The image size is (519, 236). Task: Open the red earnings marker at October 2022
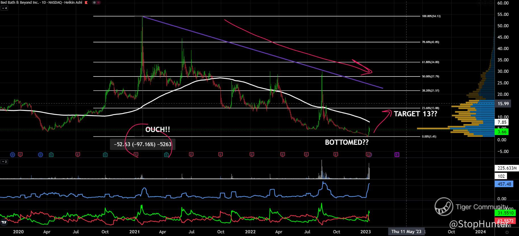pyautogui.click(x=336, y=155)
